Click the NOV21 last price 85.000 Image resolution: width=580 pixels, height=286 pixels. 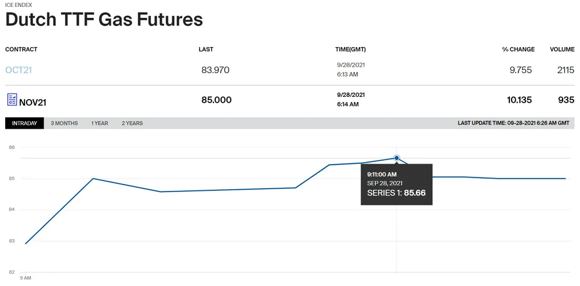[216, 100]
